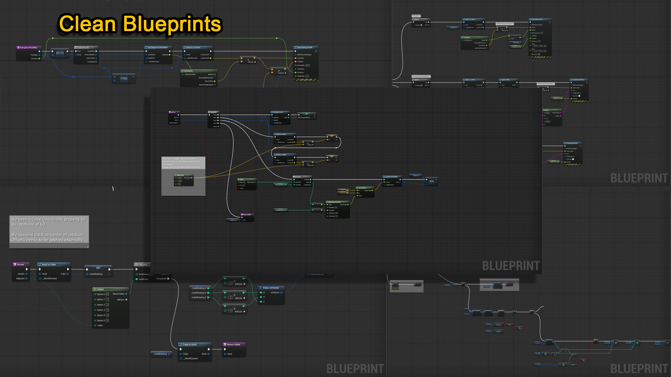Click the Completed exec pin on ForEachLoop
The image size is (671, 377).
click(96, 62)
